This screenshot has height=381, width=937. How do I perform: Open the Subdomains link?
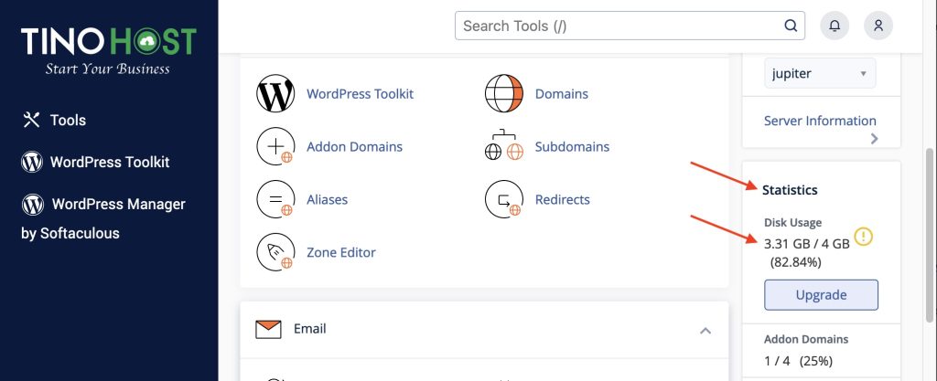click(572, 147)
